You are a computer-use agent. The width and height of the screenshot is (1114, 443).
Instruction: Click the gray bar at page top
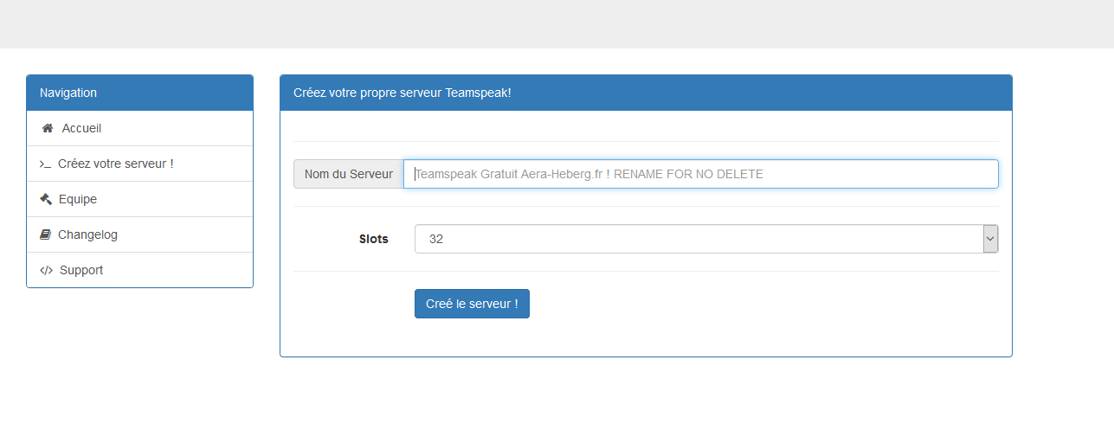coord(557,24)
